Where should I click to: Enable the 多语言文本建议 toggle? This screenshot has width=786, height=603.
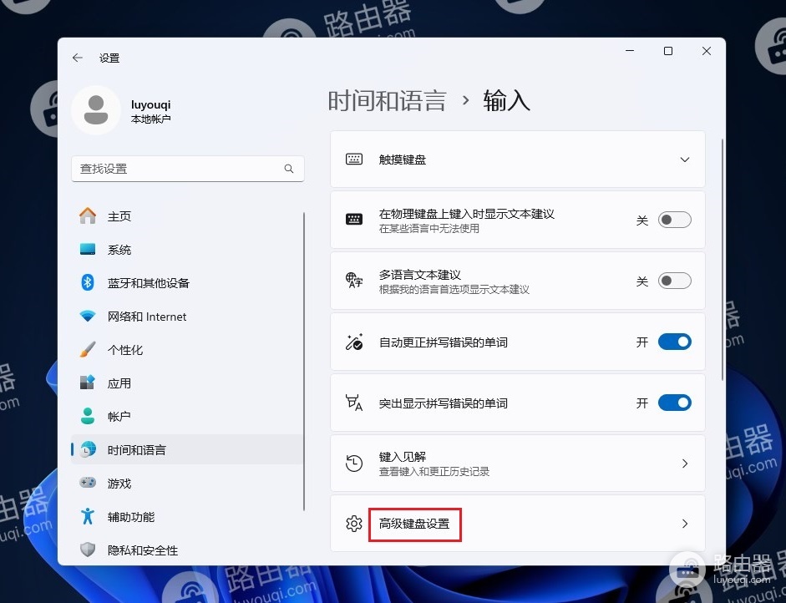point(674,281)
